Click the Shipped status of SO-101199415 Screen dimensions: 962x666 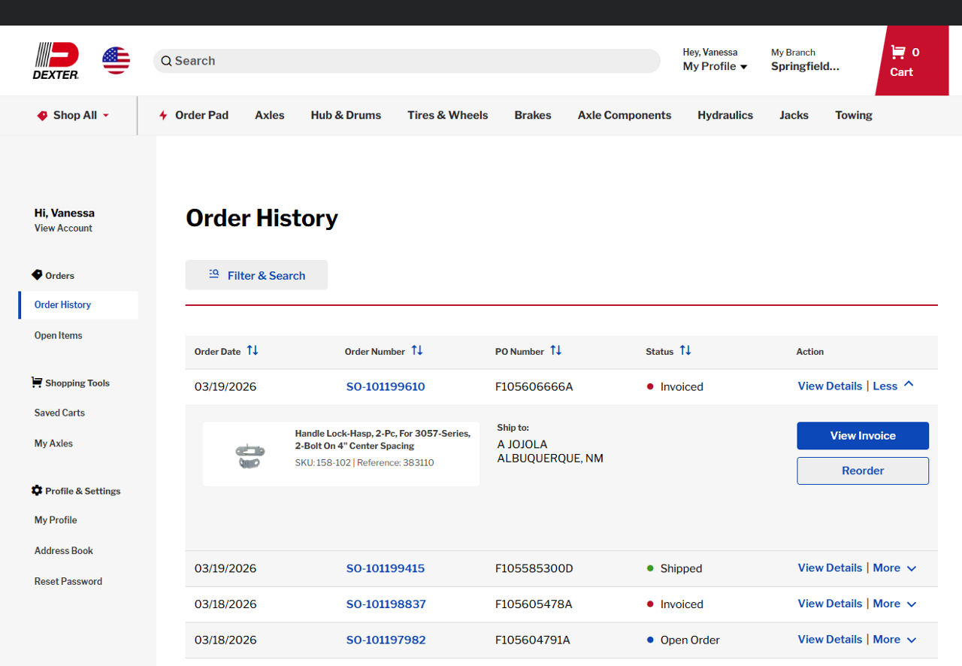681,568
